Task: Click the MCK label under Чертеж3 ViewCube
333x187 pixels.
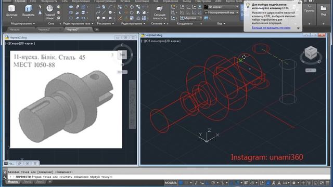Action: (x=311, y=70)
